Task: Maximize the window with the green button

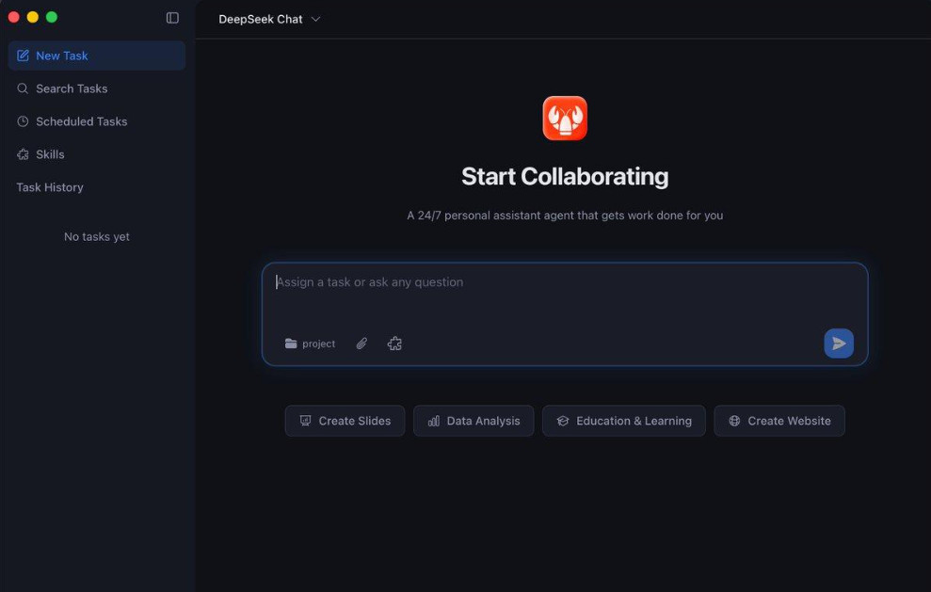Action: (x=52, y=17)
